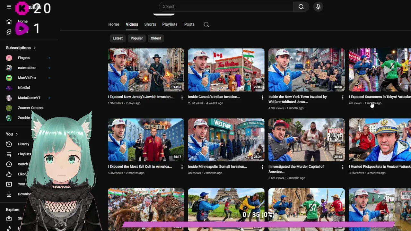
Task: Play the Tokyo scammers video thumbnail
Action: [x=380, y=70]
